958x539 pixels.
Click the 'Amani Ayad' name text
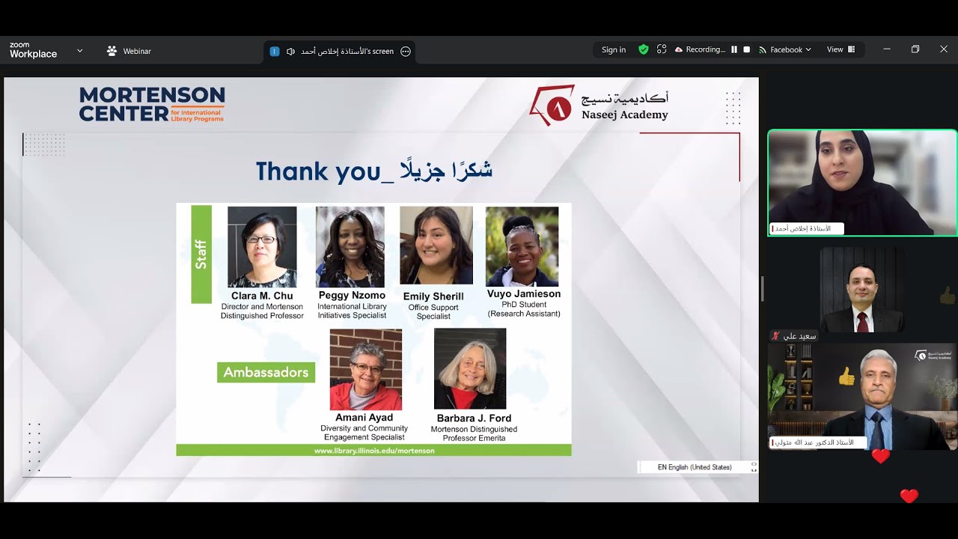(x=364, y=418)
